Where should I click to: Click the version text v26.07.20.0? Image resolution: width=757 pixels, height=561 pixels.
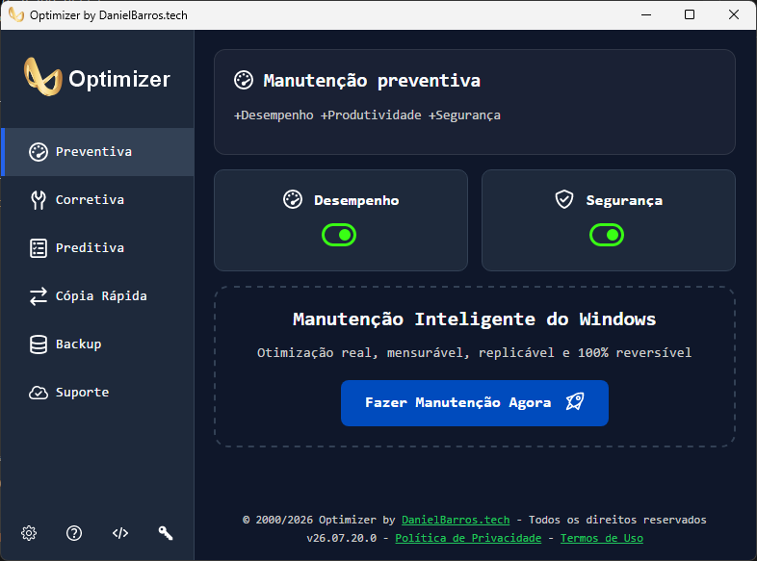(341, 538)
